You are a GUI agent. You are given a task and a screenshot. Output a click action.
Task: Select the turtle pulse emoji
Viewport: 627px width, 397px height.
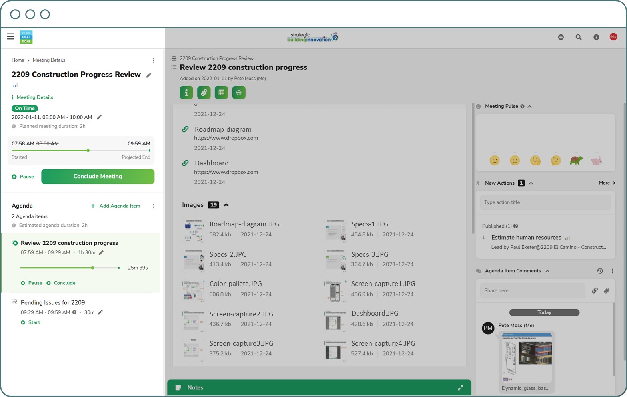576,161
